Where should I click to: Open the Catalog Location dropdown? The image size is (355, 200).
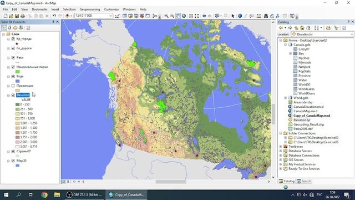click(351, 34)
